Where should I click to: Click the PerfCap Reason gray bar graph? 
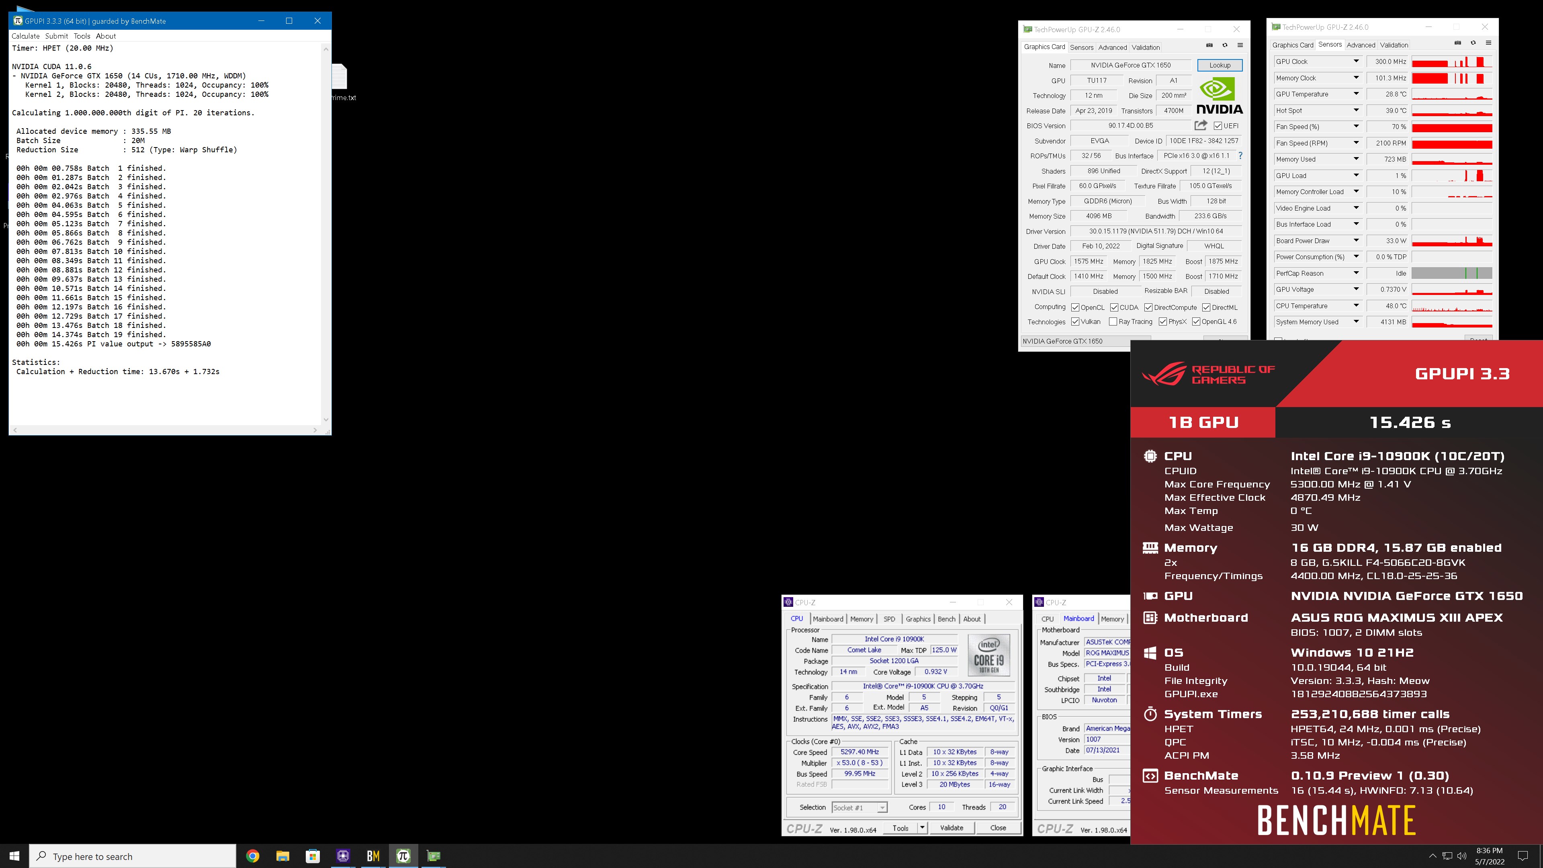pyautogui.click(x=1451, y=273)
